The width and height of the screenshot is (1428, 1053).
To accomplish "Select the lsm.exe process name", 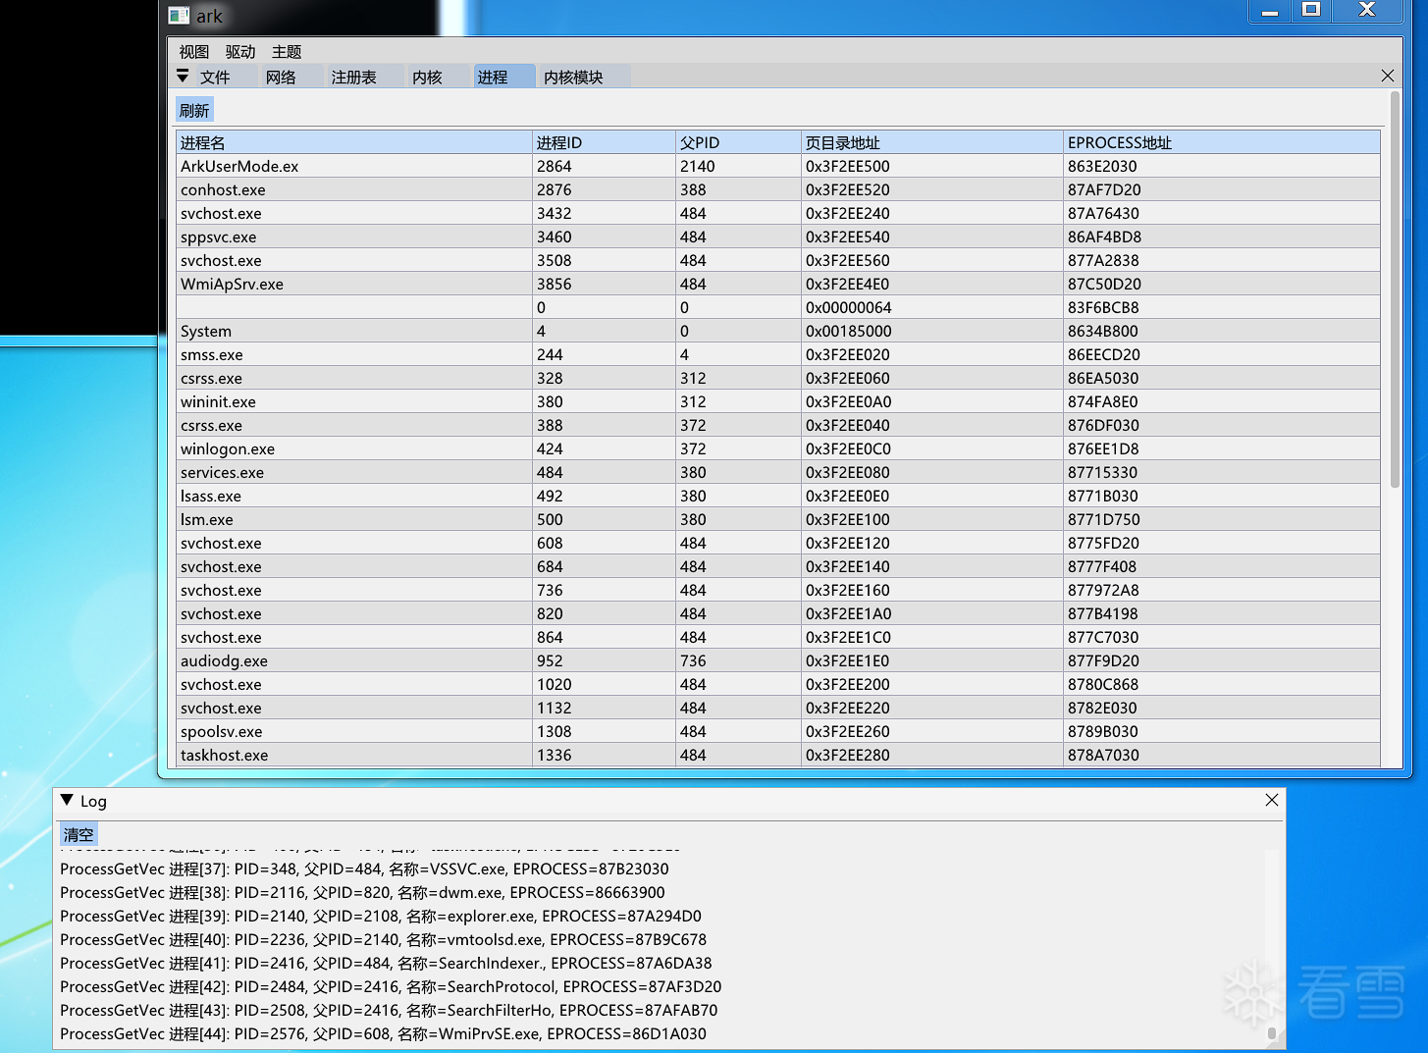I will click(207, 519).
